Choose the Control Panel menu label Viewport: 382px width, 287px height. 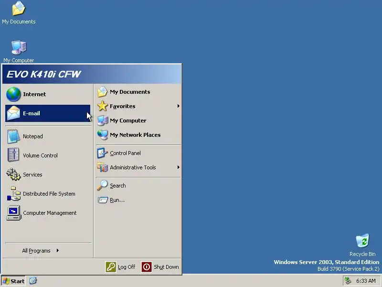click(x=125, y=153)
